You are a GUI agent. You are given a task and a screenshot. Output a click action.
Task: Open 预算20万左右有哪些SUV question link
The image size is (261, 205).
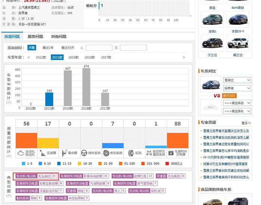(x=226, y=164)
